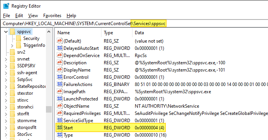Viewport: 268px width, 140px height.
Task: Click the LaunchProtected DWORD icon
Action: (60, 99)
